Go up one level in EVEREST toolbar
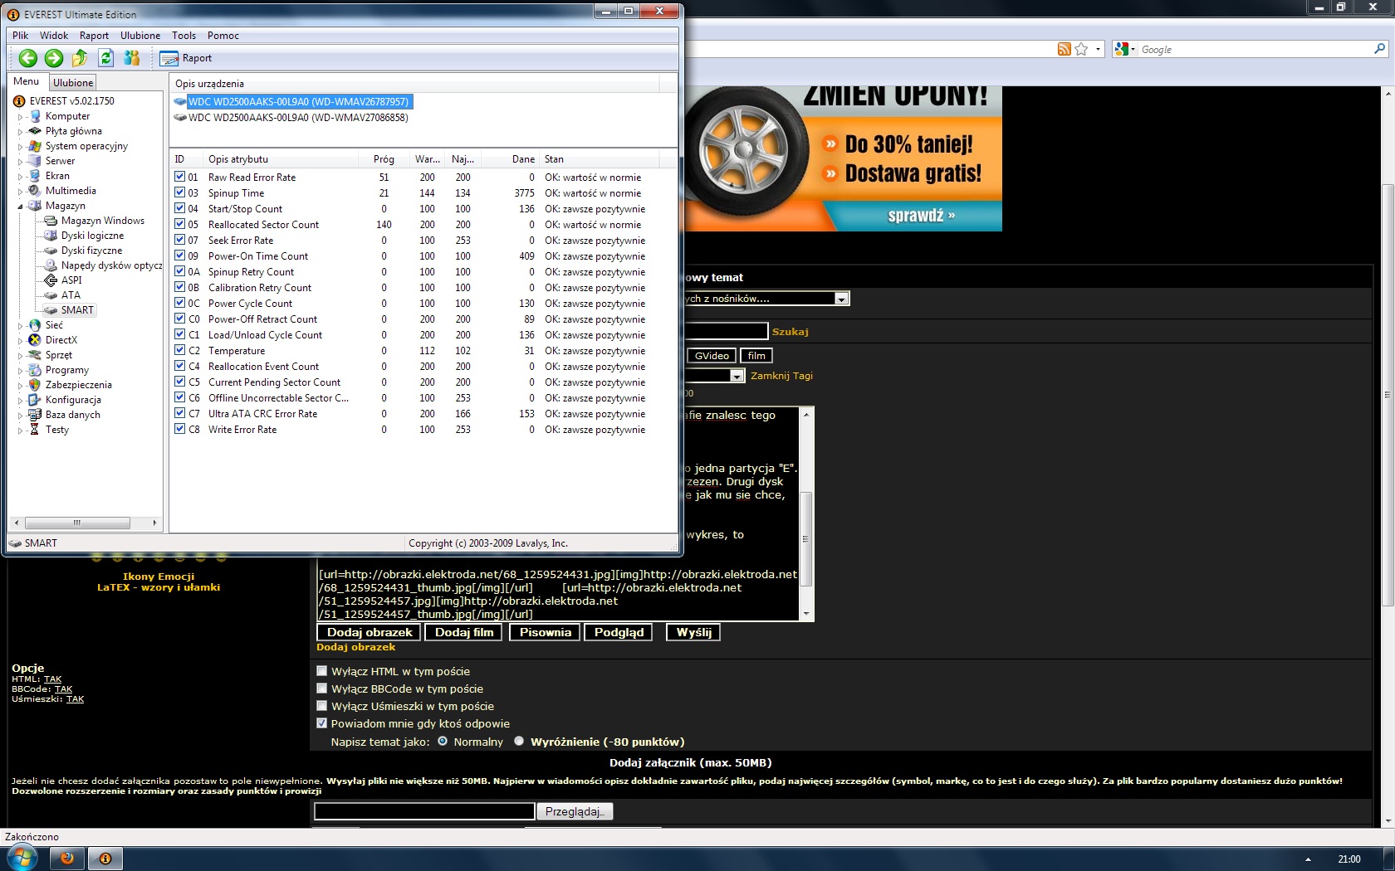 click(x=80, y=58)
